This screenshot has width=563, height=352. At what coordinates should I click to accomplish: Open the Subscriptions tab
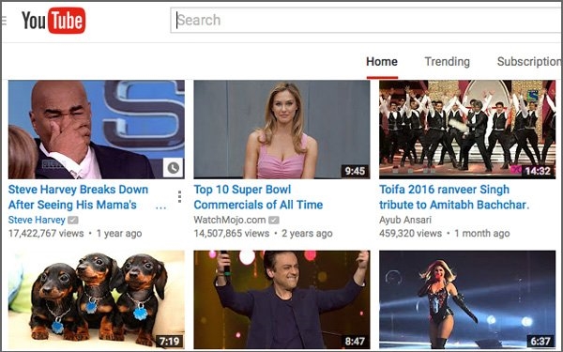coord(529,62)
